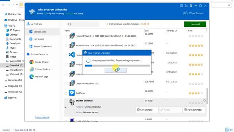Check Visual C++ x64 14.28.29325 checkbox
The image size is (234, 132).
pyautogui.click(x=66, y=36)
